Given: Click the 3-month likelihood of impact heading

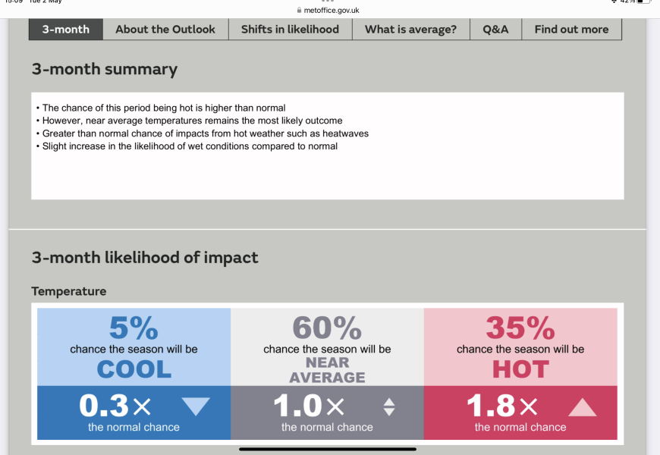Looking at the screenshot, I should pos(145,258).
